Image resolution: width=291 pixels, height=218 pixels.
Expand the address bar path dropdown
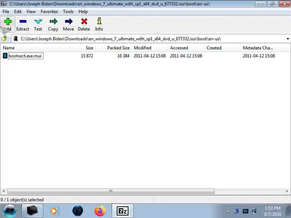tap(288, 39)
